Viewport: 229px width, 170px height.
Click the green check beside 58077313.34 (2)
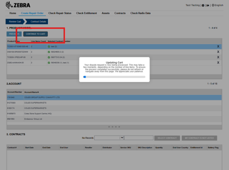coord(49,57)
